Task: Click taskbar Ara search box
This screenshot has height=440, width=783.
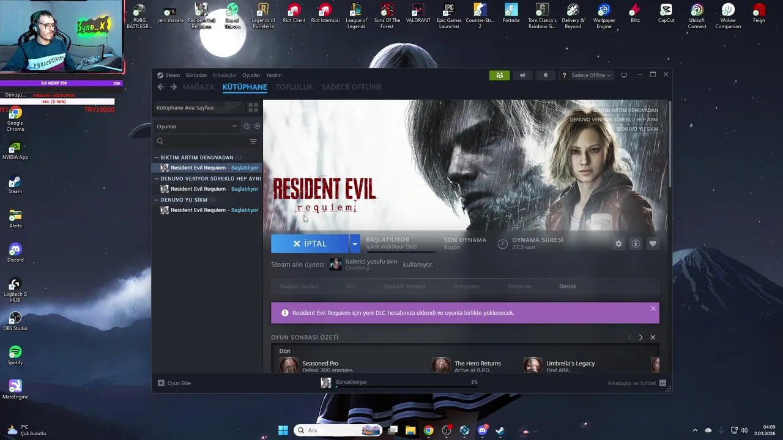Action: pos(338,430)
